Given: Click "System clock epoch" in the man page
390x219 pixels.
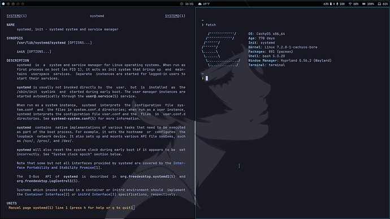Looking at the screenshot, I should point(72,154).
